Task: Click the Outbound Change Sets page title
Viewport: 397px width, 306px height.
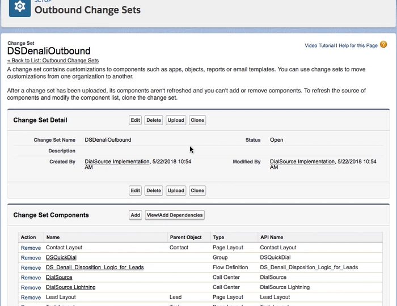Action: [87, 10]
